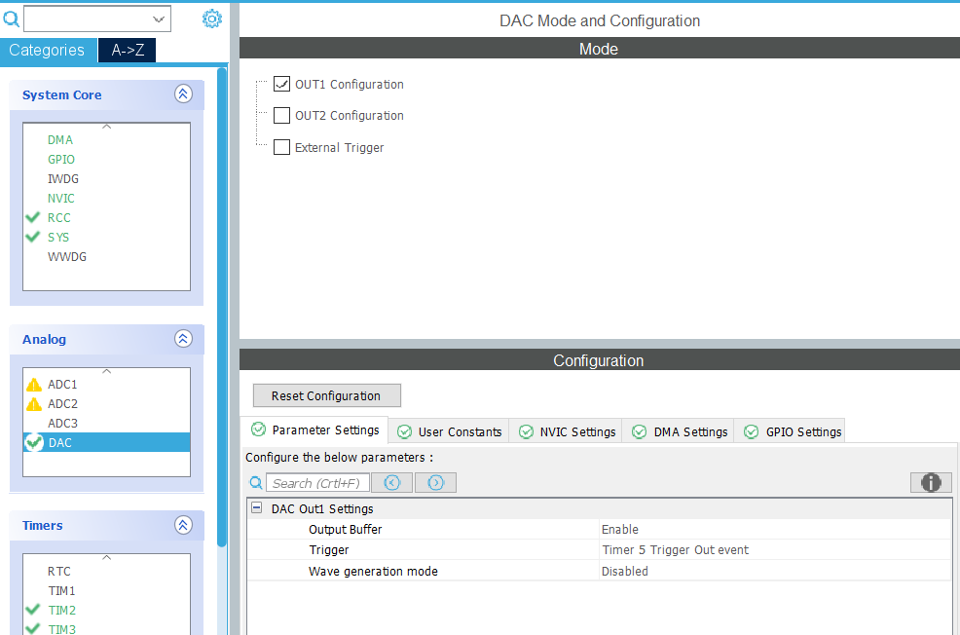Click the ADC1 warning triangle icon
This screenshot has width=960, height=635.
[34, 385]
